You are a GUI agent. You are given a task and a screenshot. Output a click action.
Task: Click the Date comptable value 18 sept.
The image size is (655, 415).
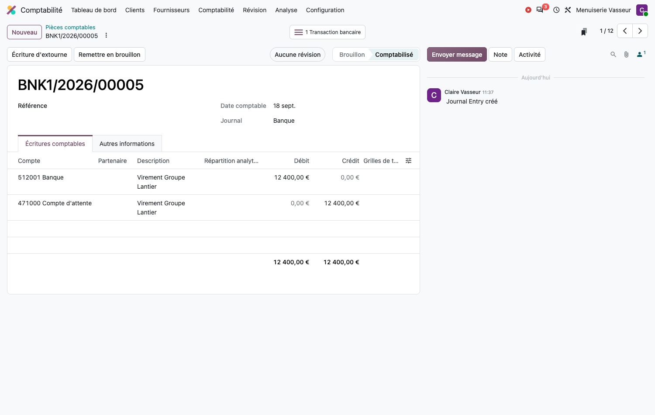[x=284, y=106]
